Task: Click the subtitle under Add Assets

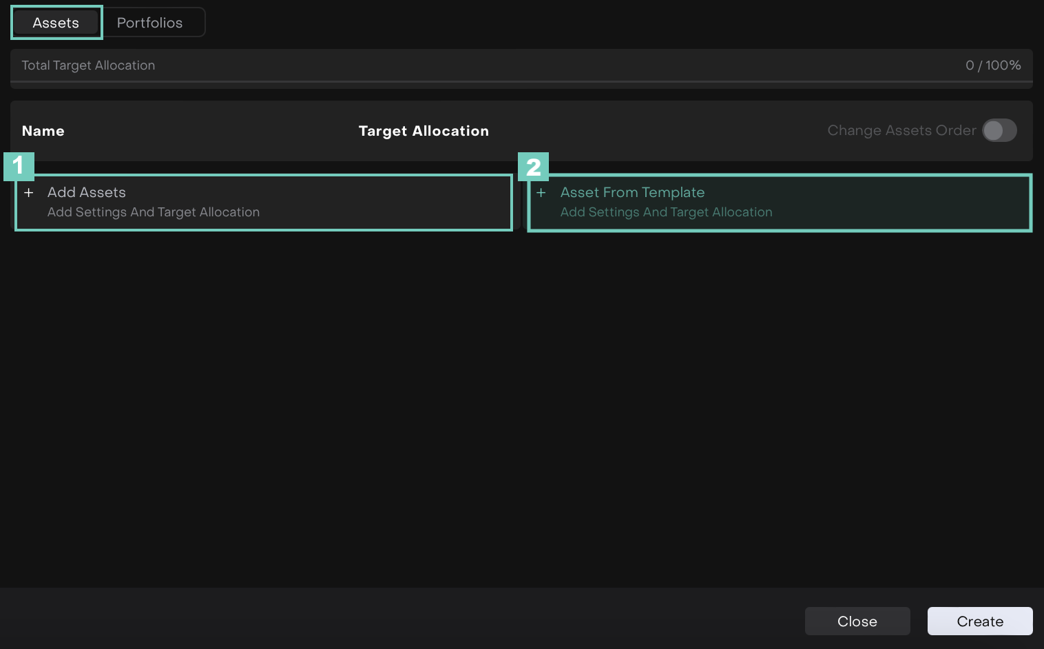Action: click(x=154, y=212)
